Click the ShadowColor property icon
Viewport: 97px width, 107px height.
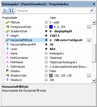pos(8,75)
